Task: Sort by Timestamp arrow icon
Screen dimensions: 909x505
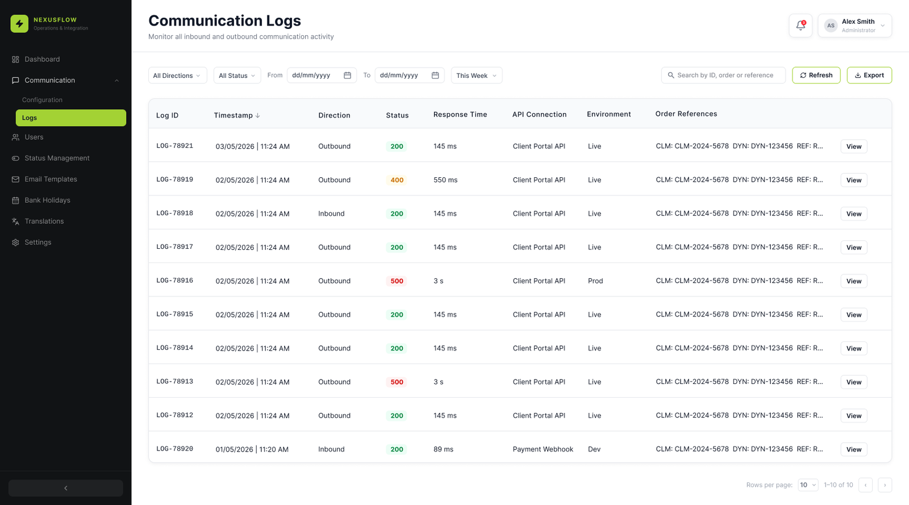Action: tap(257, 115)
